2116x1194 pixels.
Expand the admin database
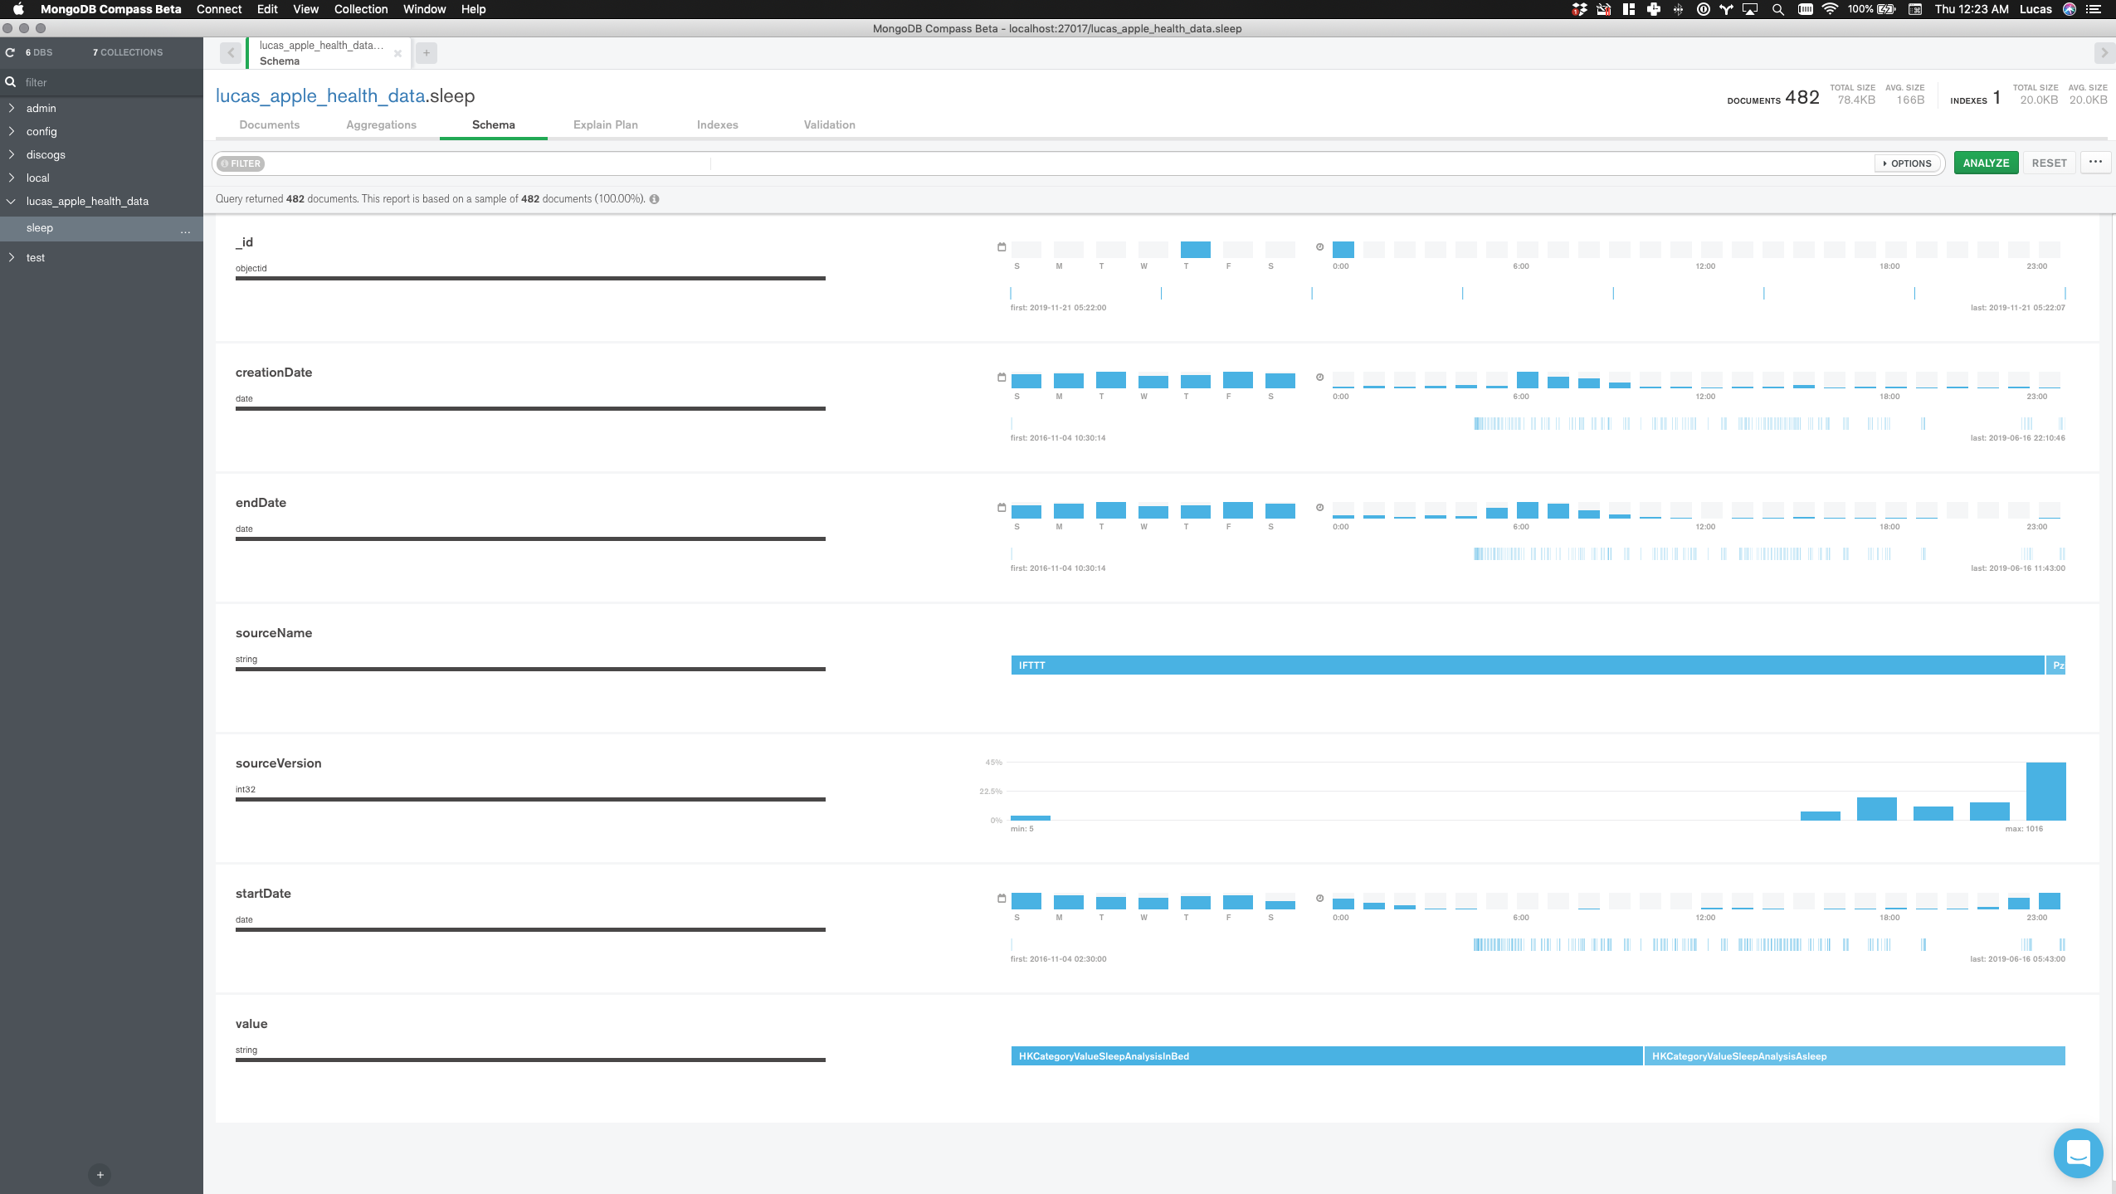[x=12, y=108]
